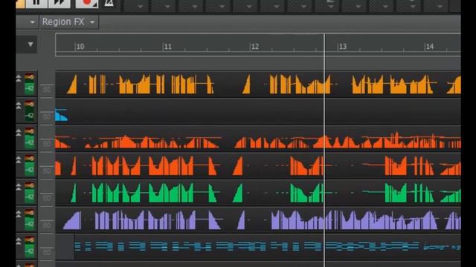This screenshot has height=267, width=476.
Task: Click the level meter of the teal MIDI track
Action: (30, 246)
